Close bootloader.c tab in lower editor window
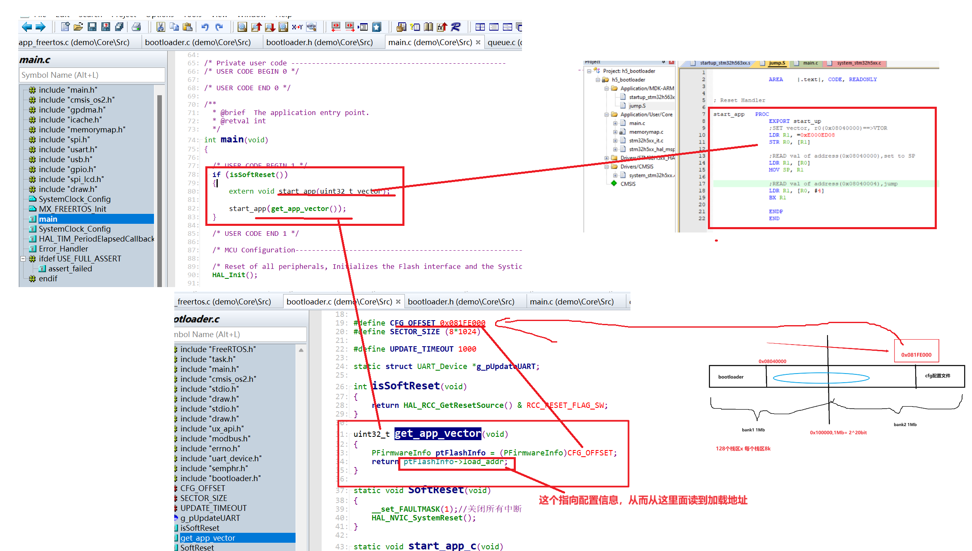The height and width of the screenshot is (551, 972). pos(398,302)
